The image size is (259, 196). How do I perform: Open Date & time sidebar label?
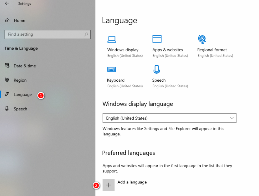pyautogui.click(x=25, y=66)
